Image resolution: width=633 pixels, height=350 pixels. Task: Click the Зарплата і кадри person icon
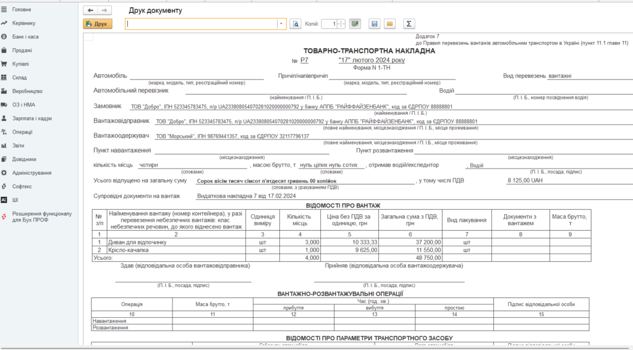pyautogui.click(x=4, y=119)
